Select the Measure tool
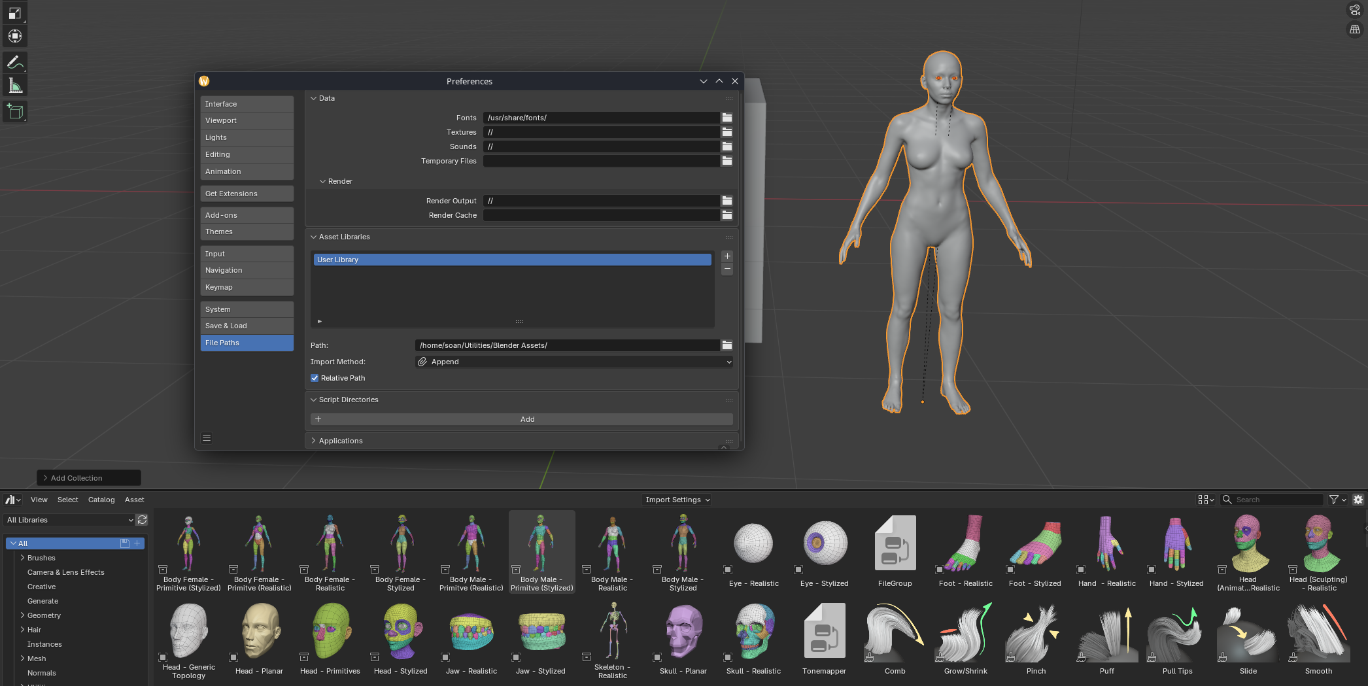 [x=14, y=86]
